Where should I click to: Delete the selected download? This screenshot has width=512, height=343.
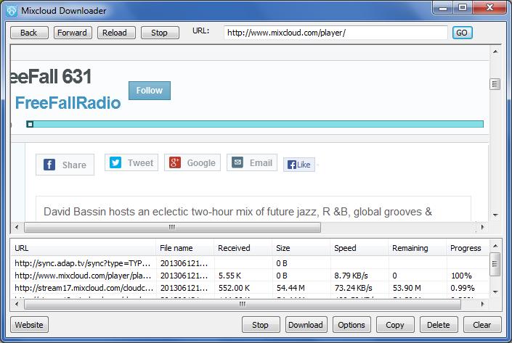pos(439,325)
